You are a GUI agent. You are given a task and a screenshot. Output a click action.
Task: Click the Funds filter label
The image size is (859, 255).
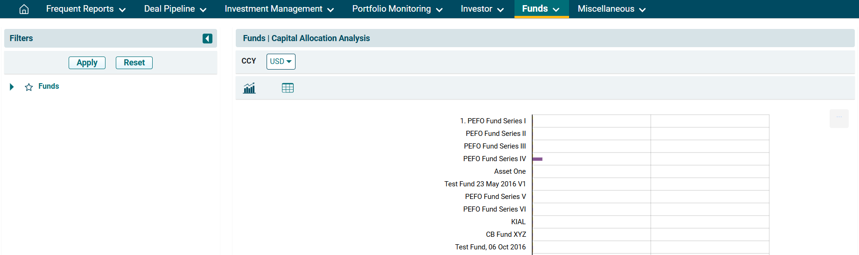[x=49, y=86]
